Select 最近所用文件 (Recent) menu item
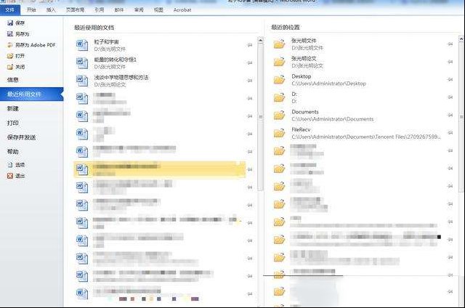The width and height of the screenshot is (465, 308). [x=32, y=94]
